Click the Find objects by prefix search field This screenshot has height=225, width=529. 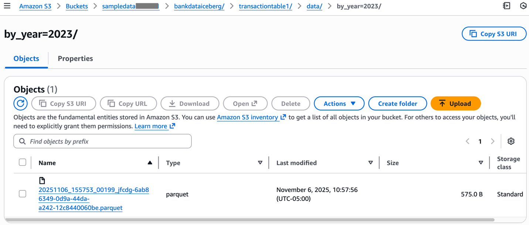(102, 141)
